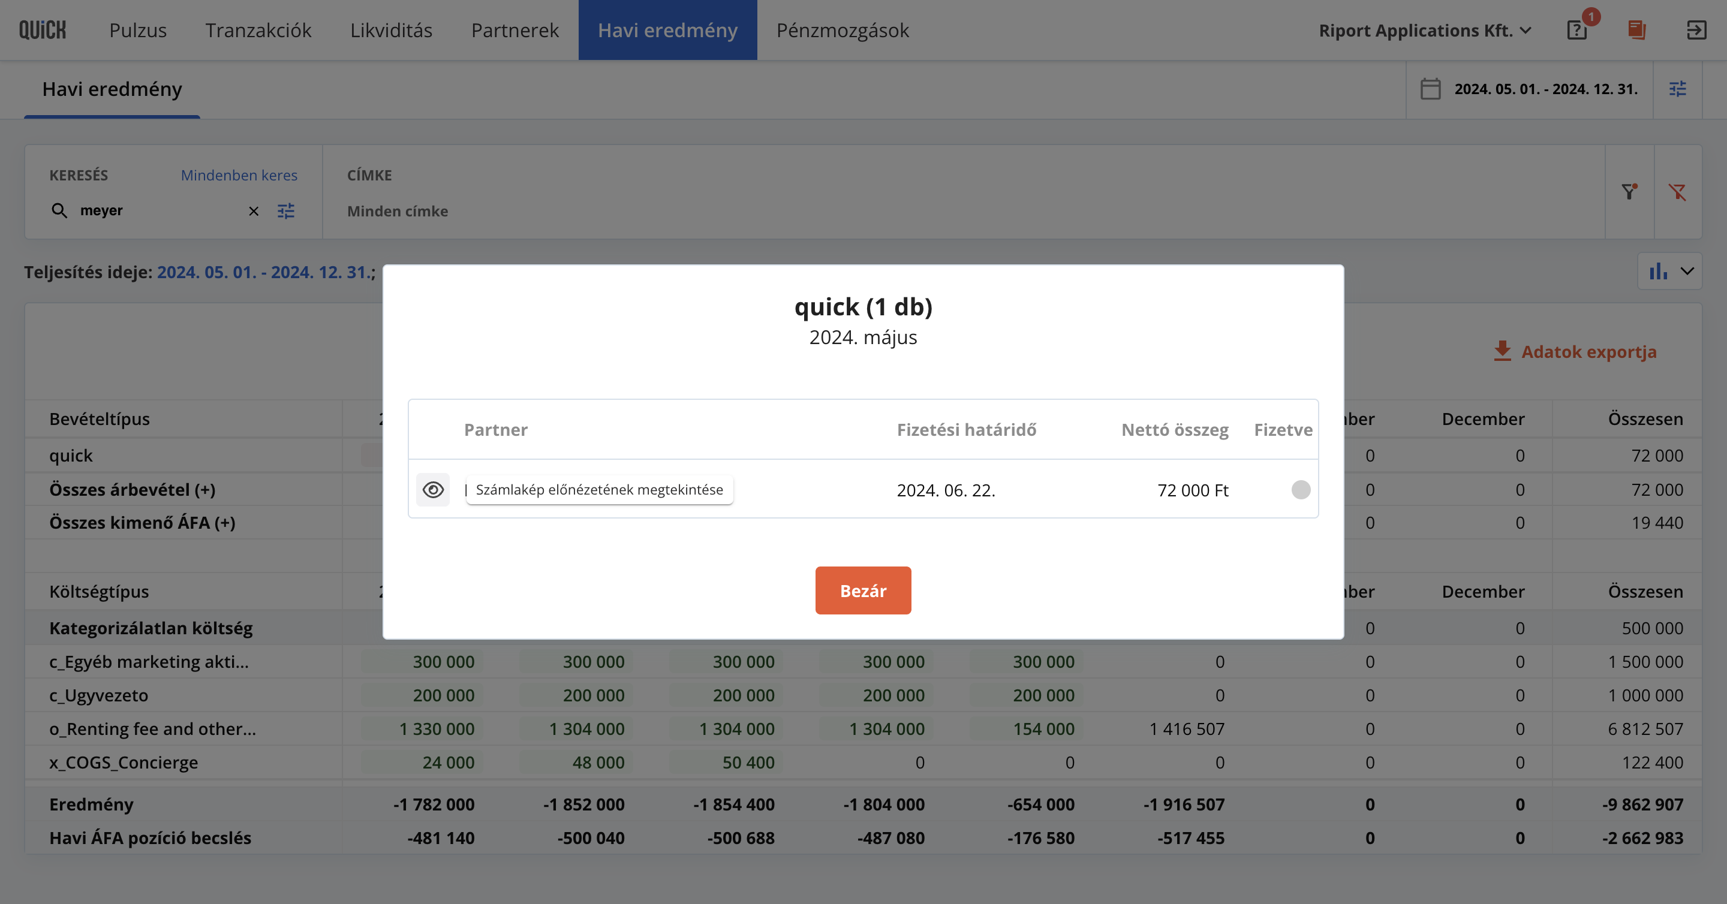Screen dimensions: 1727x904
Task: Click the c_Ugyvezeto row label
Action: [98, 695]
